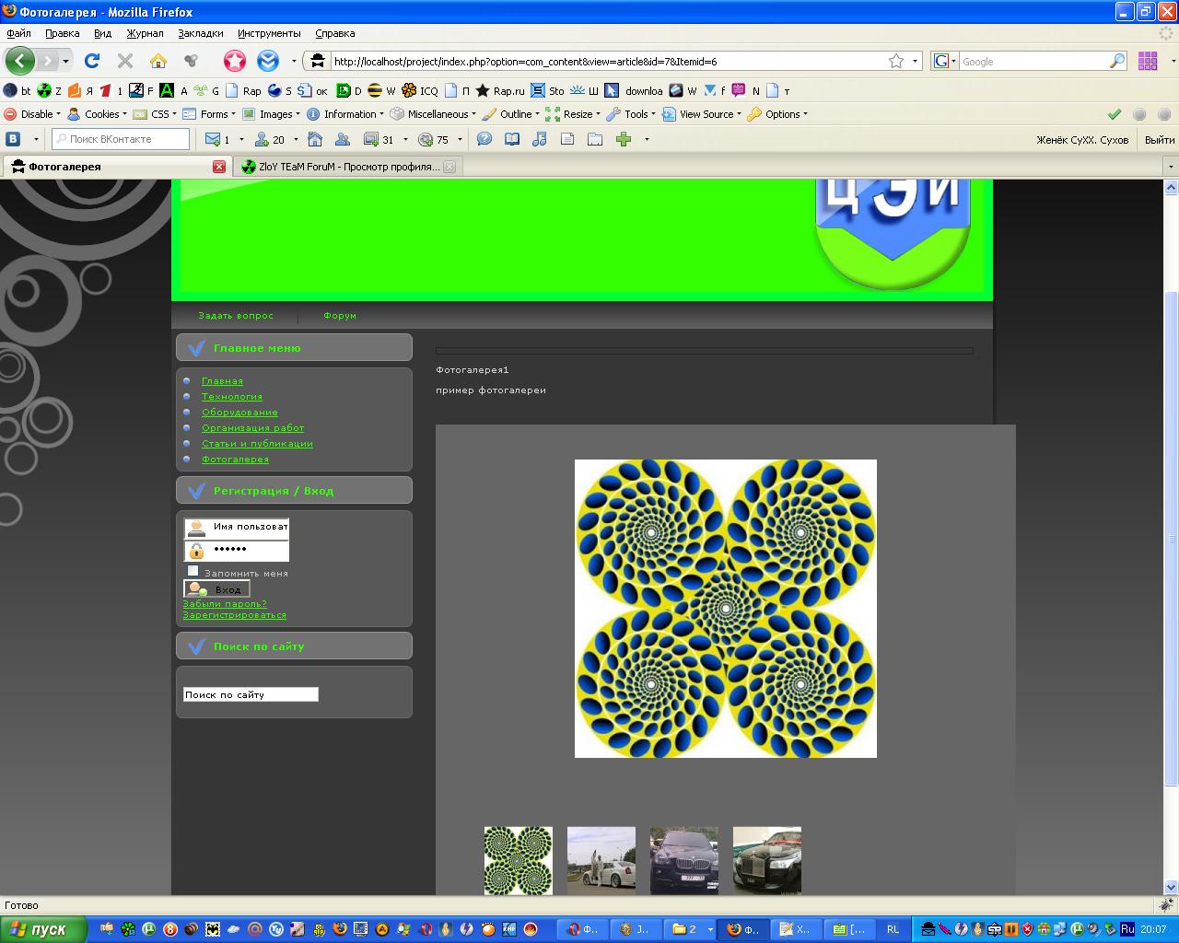Click the VKontakte messages envelope icon
The width and height of the screenshot is (1179, 943).
pyautogui.click(x=213, y=139)
